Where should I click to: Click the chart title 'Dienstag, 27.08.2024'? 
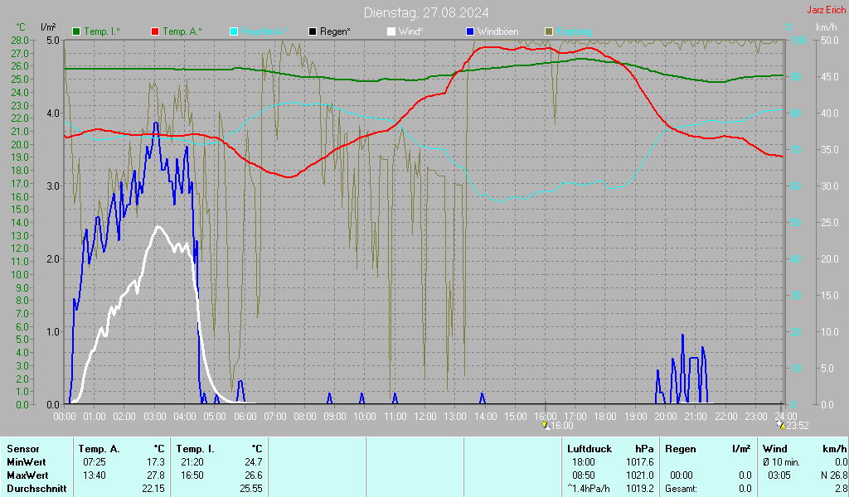tap(426, 12)
